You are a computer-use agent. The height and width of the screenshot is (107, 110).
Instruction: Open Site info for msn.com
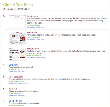click(x=17, y=96)
